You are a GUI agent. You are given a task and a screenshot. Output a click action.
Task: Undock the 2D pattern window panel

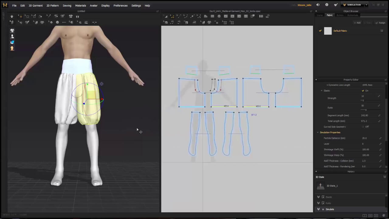(x=311, y=11)
